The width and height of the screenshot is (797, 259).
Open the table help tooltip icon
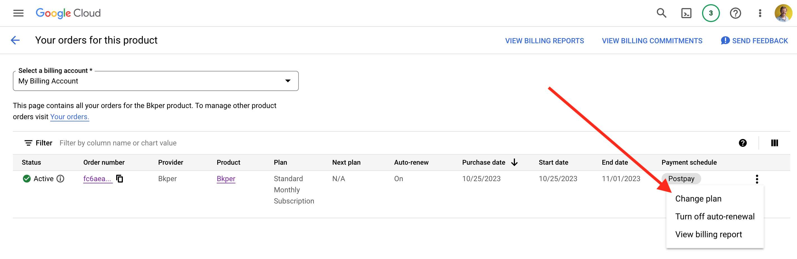click(742, 143)
